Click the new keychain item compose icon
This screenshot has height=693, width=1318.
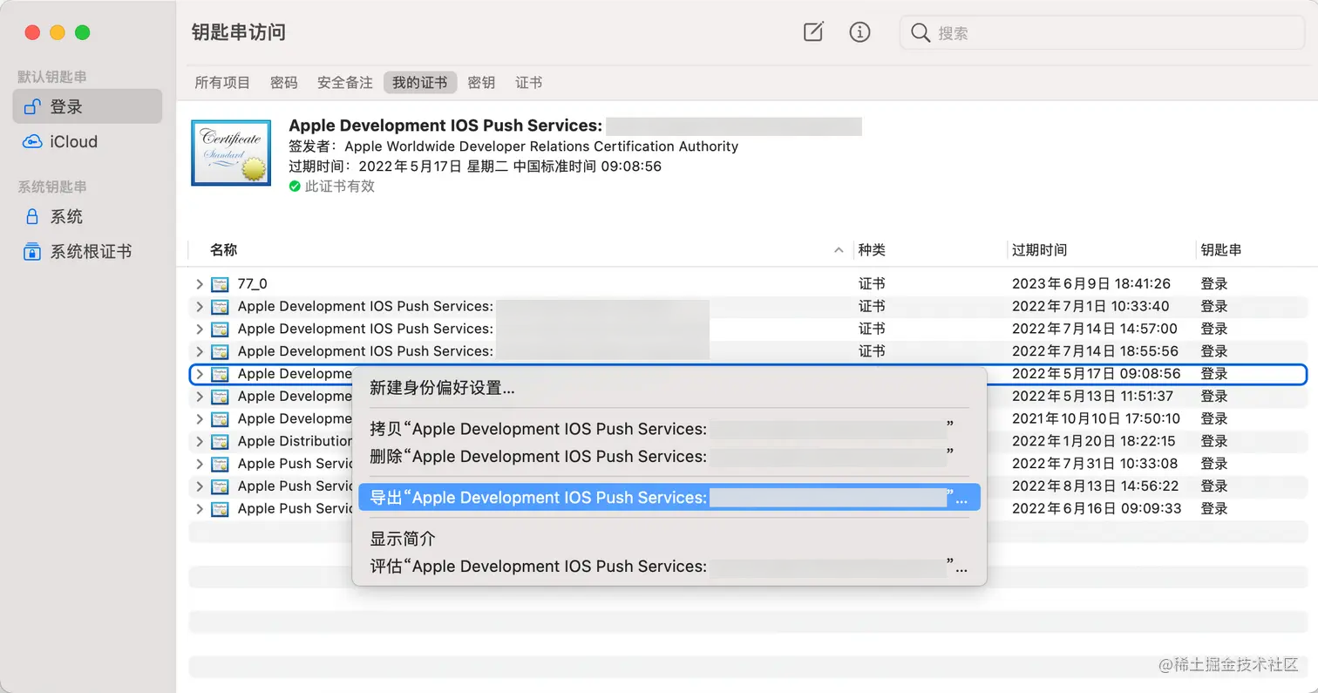point(812,32)
